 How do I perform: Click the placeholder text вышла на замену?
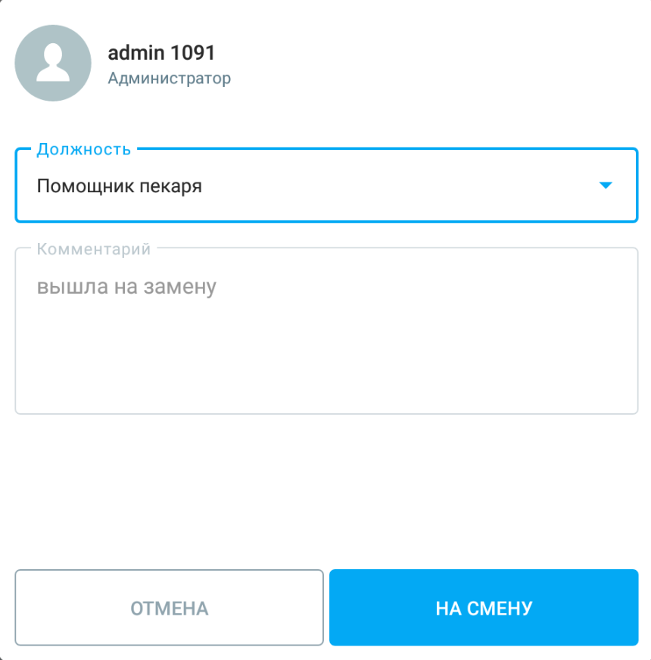(x=126, y=287)
